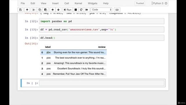Click 'pos' label in row 4
The height and width of the screenshot is (105, 186).
49,74
